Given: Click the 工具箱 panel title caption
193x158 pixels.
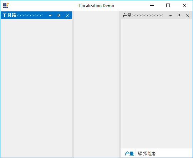Looking at the screenshot, I should 9,15.
